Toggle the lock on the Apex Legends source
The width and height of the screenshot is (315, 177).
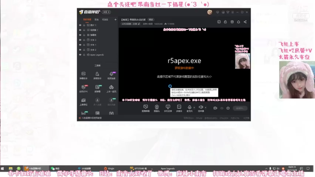(84, 55)
